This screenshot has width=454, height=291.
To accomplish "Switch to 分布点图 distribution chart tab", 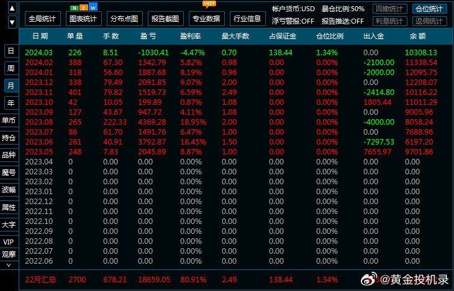I will click(124, 18).
